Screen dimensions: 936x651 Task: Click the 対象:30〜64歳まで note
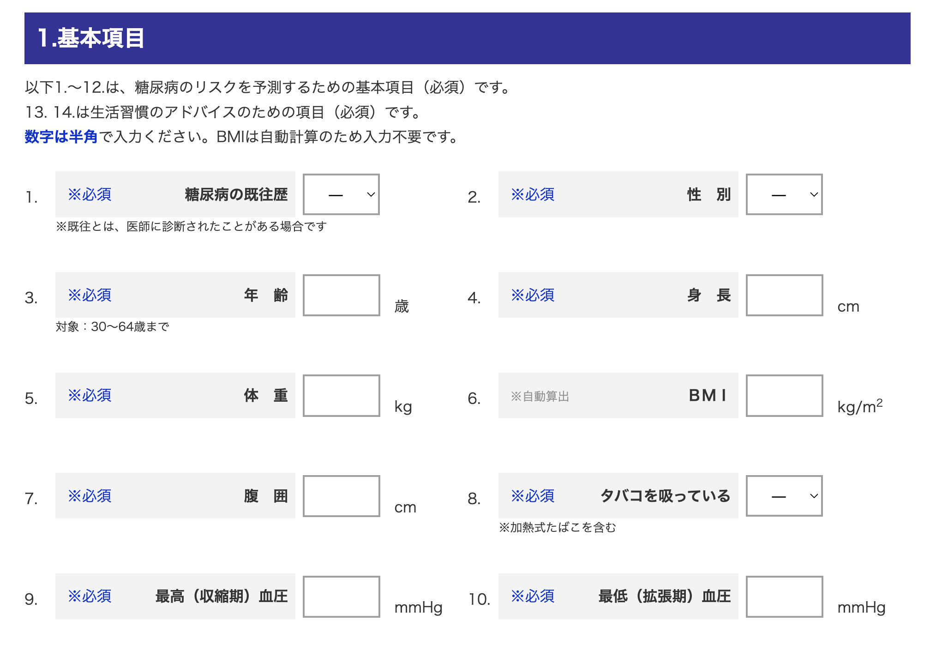pyautogui.click(x=113, y=327)
